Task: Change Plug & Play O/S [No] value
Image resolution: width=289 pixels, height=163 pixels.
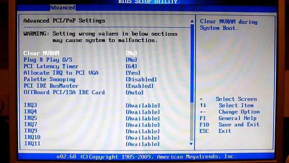Action: point(131,60)
